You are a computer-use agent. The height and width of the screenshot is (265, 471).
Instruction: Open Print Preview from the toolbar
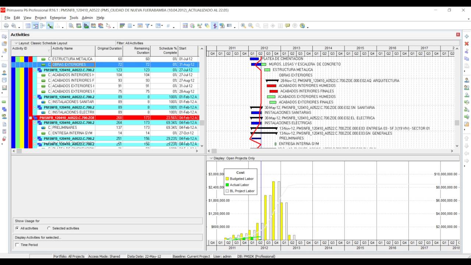pos(14,26)
